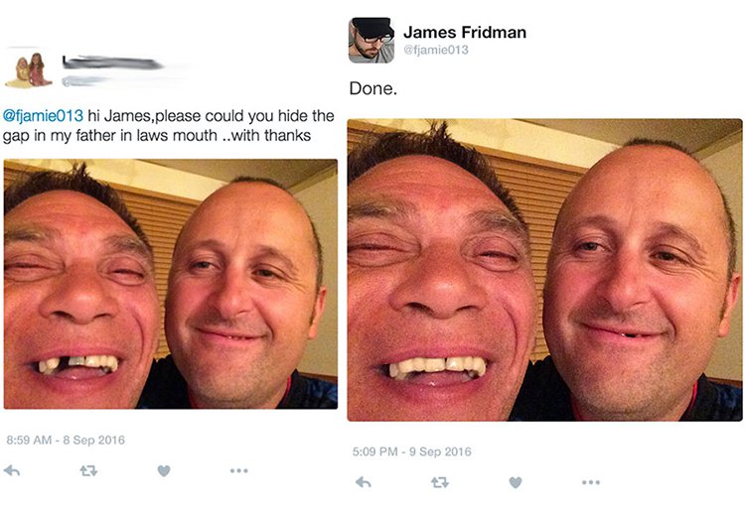Like James Fridman's "Done." tweet

(515, 483)
